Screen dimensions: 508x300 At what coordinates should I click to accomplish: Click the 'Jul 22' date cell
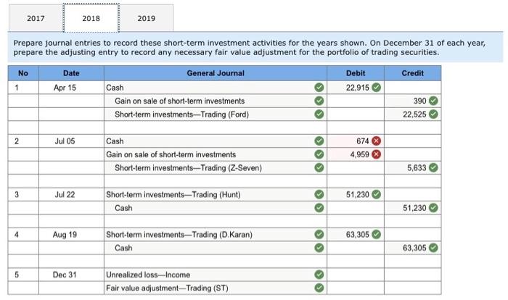coord(71,194)
